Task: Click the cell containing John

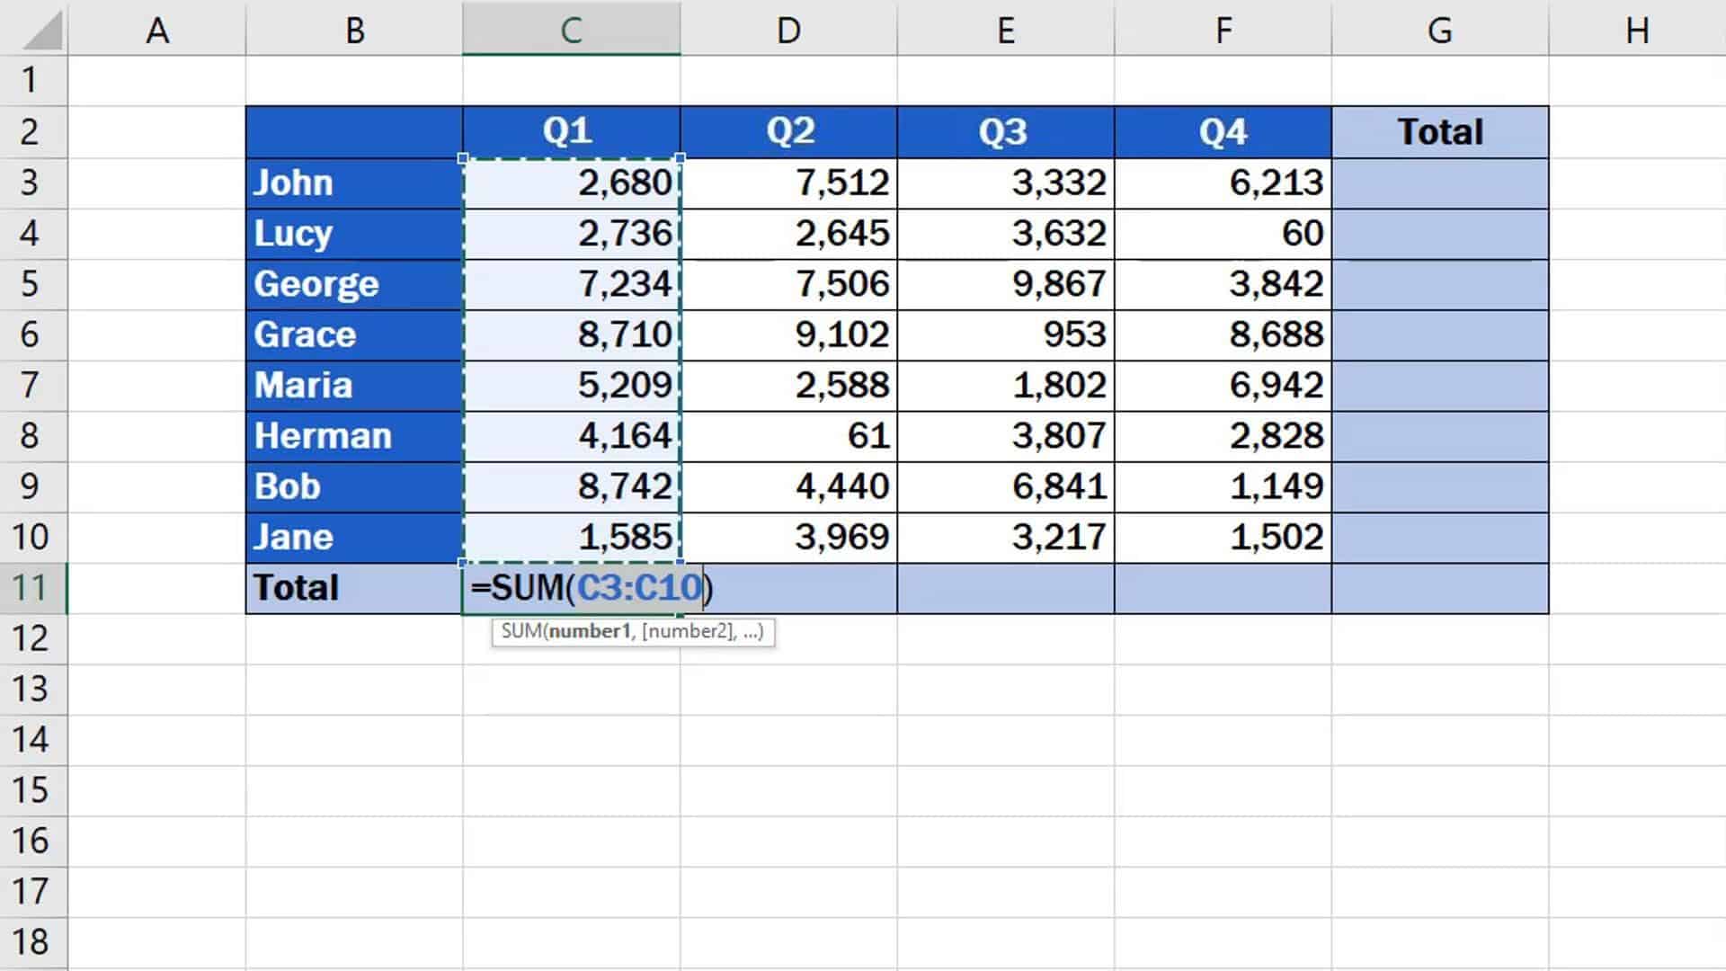Action: [353, 183]
